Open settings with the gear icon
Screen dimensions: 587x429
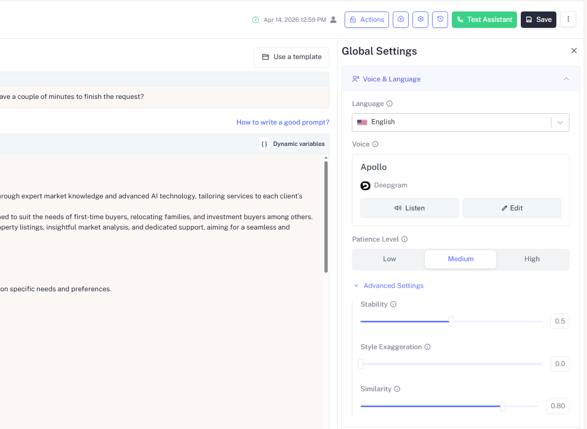(x=420, y=20)
